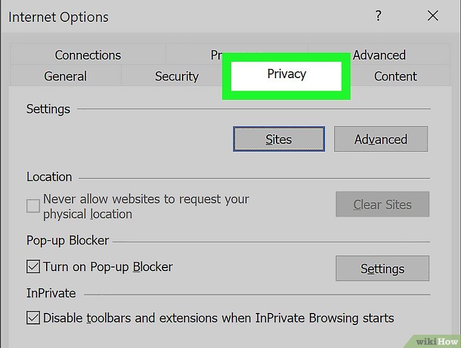Viewport: 461px width, 348px height.
Task: Select the Security tab
Action: coord(177,76)
